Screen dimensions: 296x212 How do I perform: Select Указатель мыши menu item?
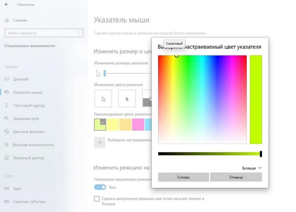(x=27, y=92)
